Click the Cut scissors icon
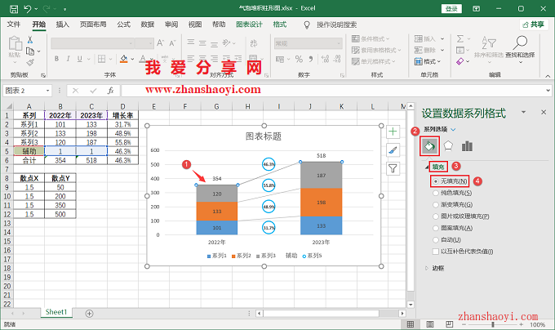 [30, 40]
